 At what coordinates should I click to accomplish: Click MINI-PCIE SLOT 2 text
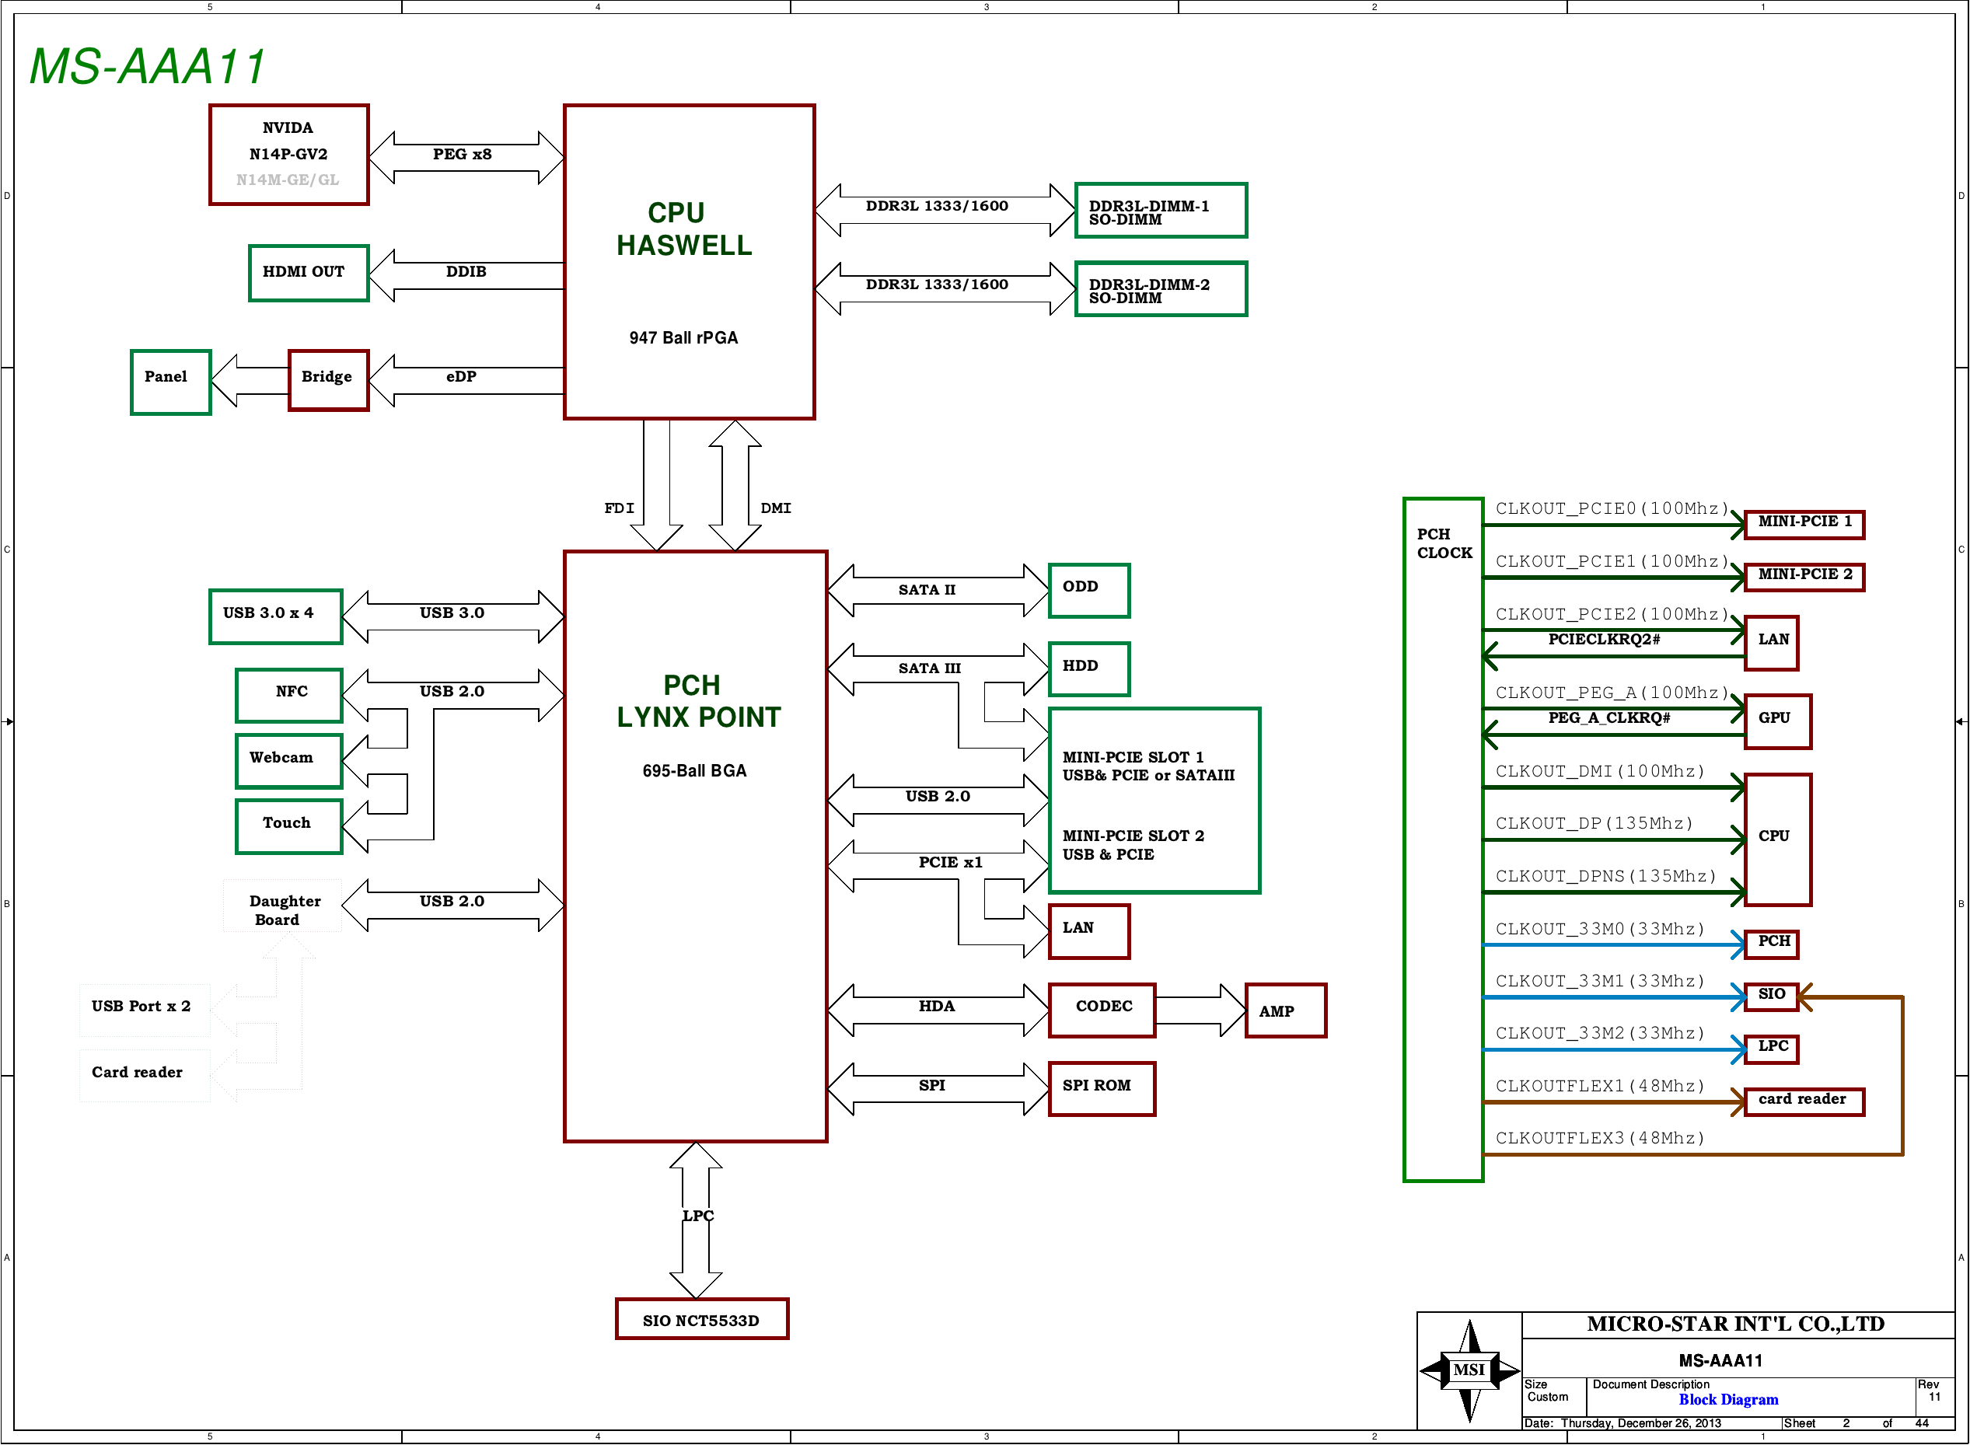(1133, 836)
